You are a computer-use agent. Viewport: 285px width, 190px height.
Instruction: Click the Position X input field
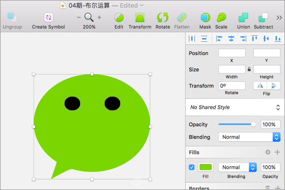click(232, 53)
